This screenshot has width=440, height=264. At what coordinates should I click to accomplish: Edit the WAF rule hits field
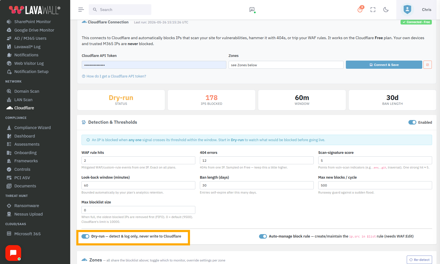point(138,160)
